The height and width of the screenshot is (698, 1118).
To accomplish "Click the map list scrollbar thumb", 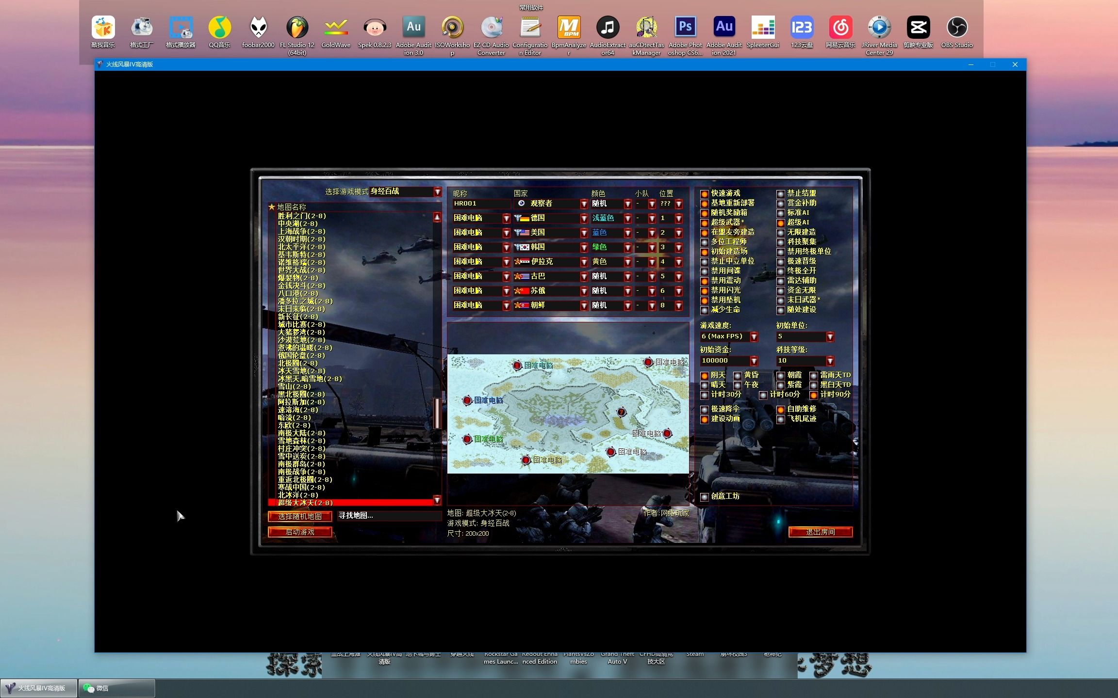I will pos(437,413).
